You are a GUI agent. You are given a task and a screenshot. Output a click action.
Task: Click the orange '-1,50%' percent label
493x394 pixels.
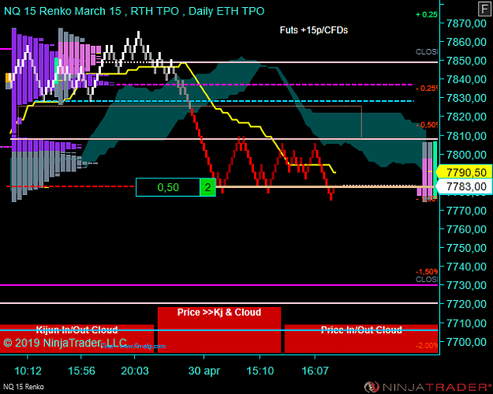[x=427, y=272]
